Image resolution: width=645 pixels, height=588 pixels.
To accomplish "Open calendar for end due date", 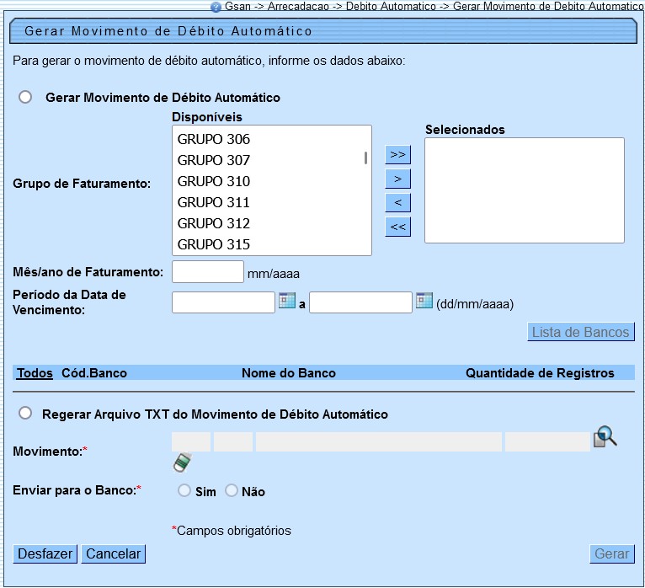I will (424, 302).
